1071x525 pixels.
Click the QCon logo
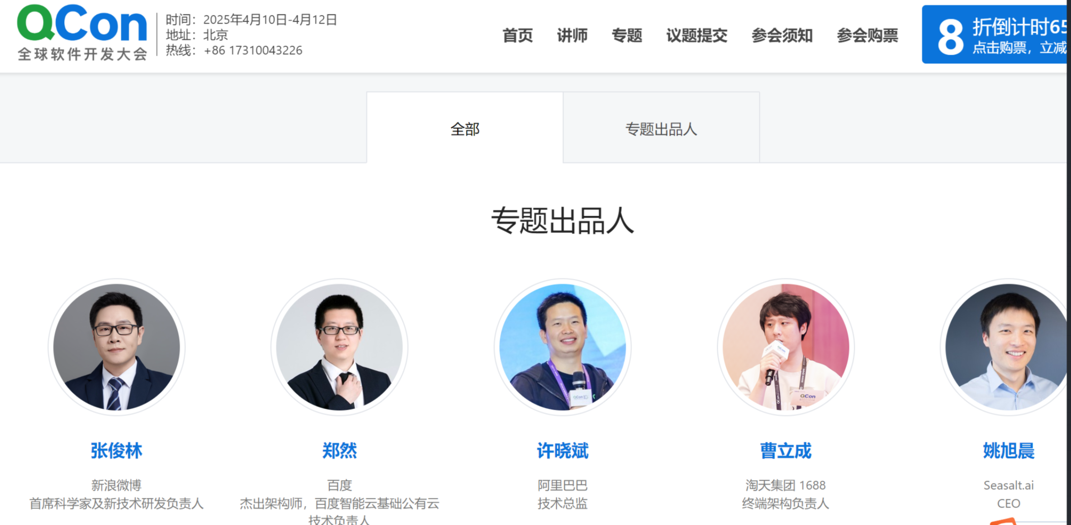[82, 32]
